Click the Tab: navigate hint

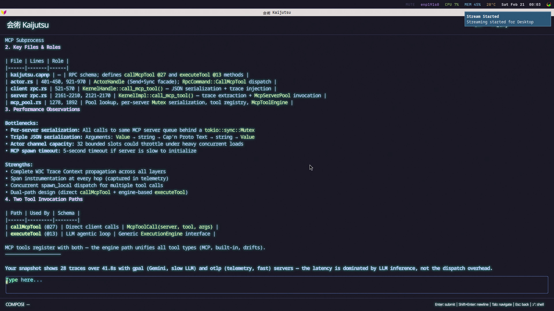tap(501, 304)
